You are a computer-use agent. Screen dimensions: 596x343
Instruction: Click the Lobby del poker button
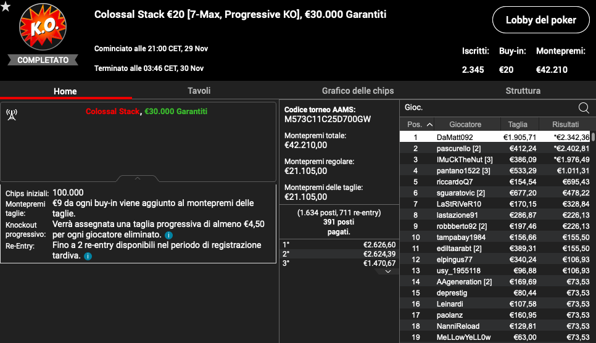pos(540,20)
